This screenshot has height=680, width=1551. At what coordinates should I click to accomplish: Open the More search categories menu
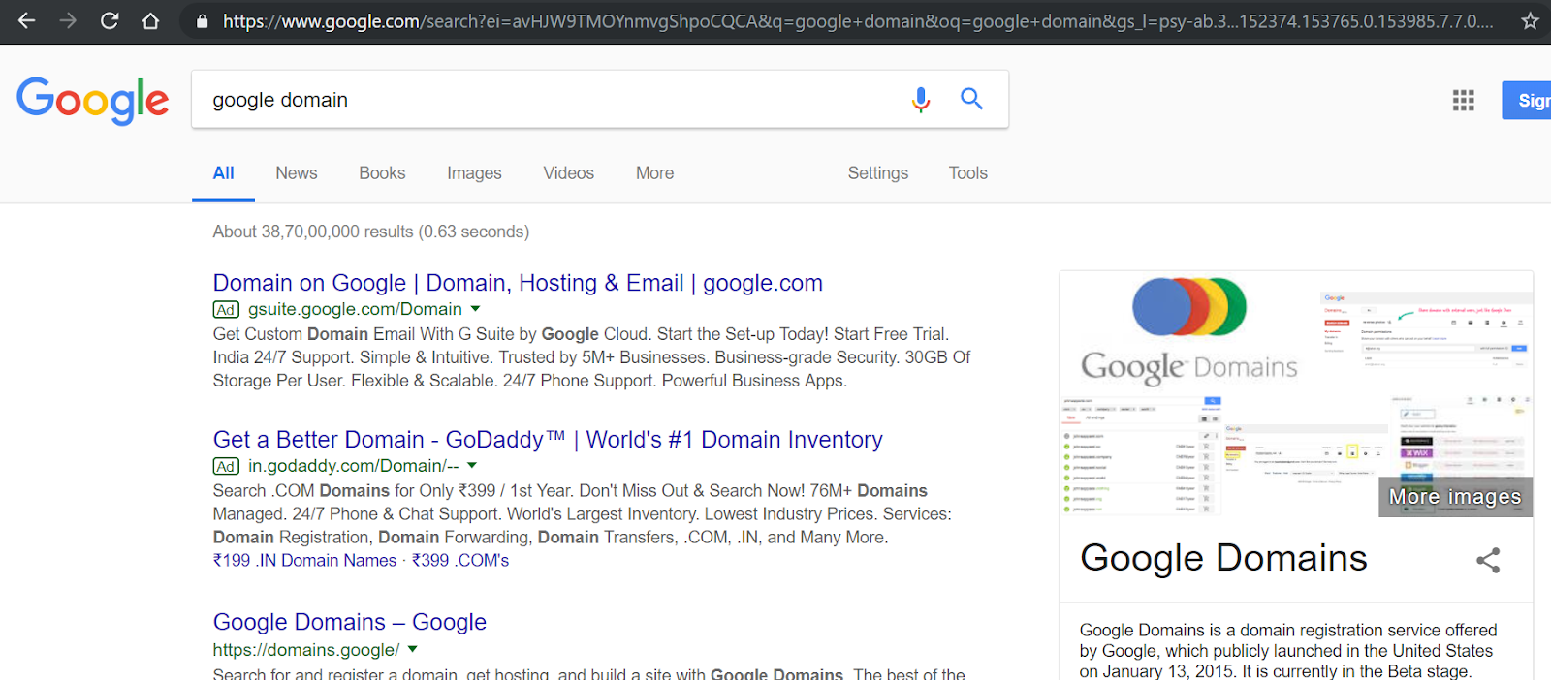click(x=654, y=173)
